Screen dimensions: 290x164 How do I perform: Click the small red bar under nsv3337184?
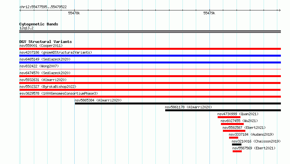tap(234, 138)
